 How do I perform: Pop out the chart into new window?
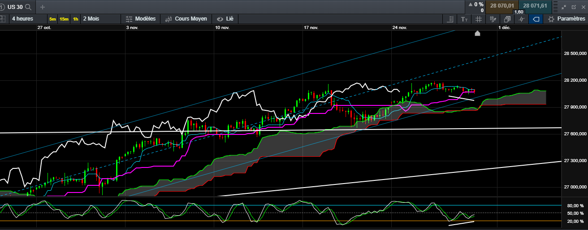pos(573,7)
